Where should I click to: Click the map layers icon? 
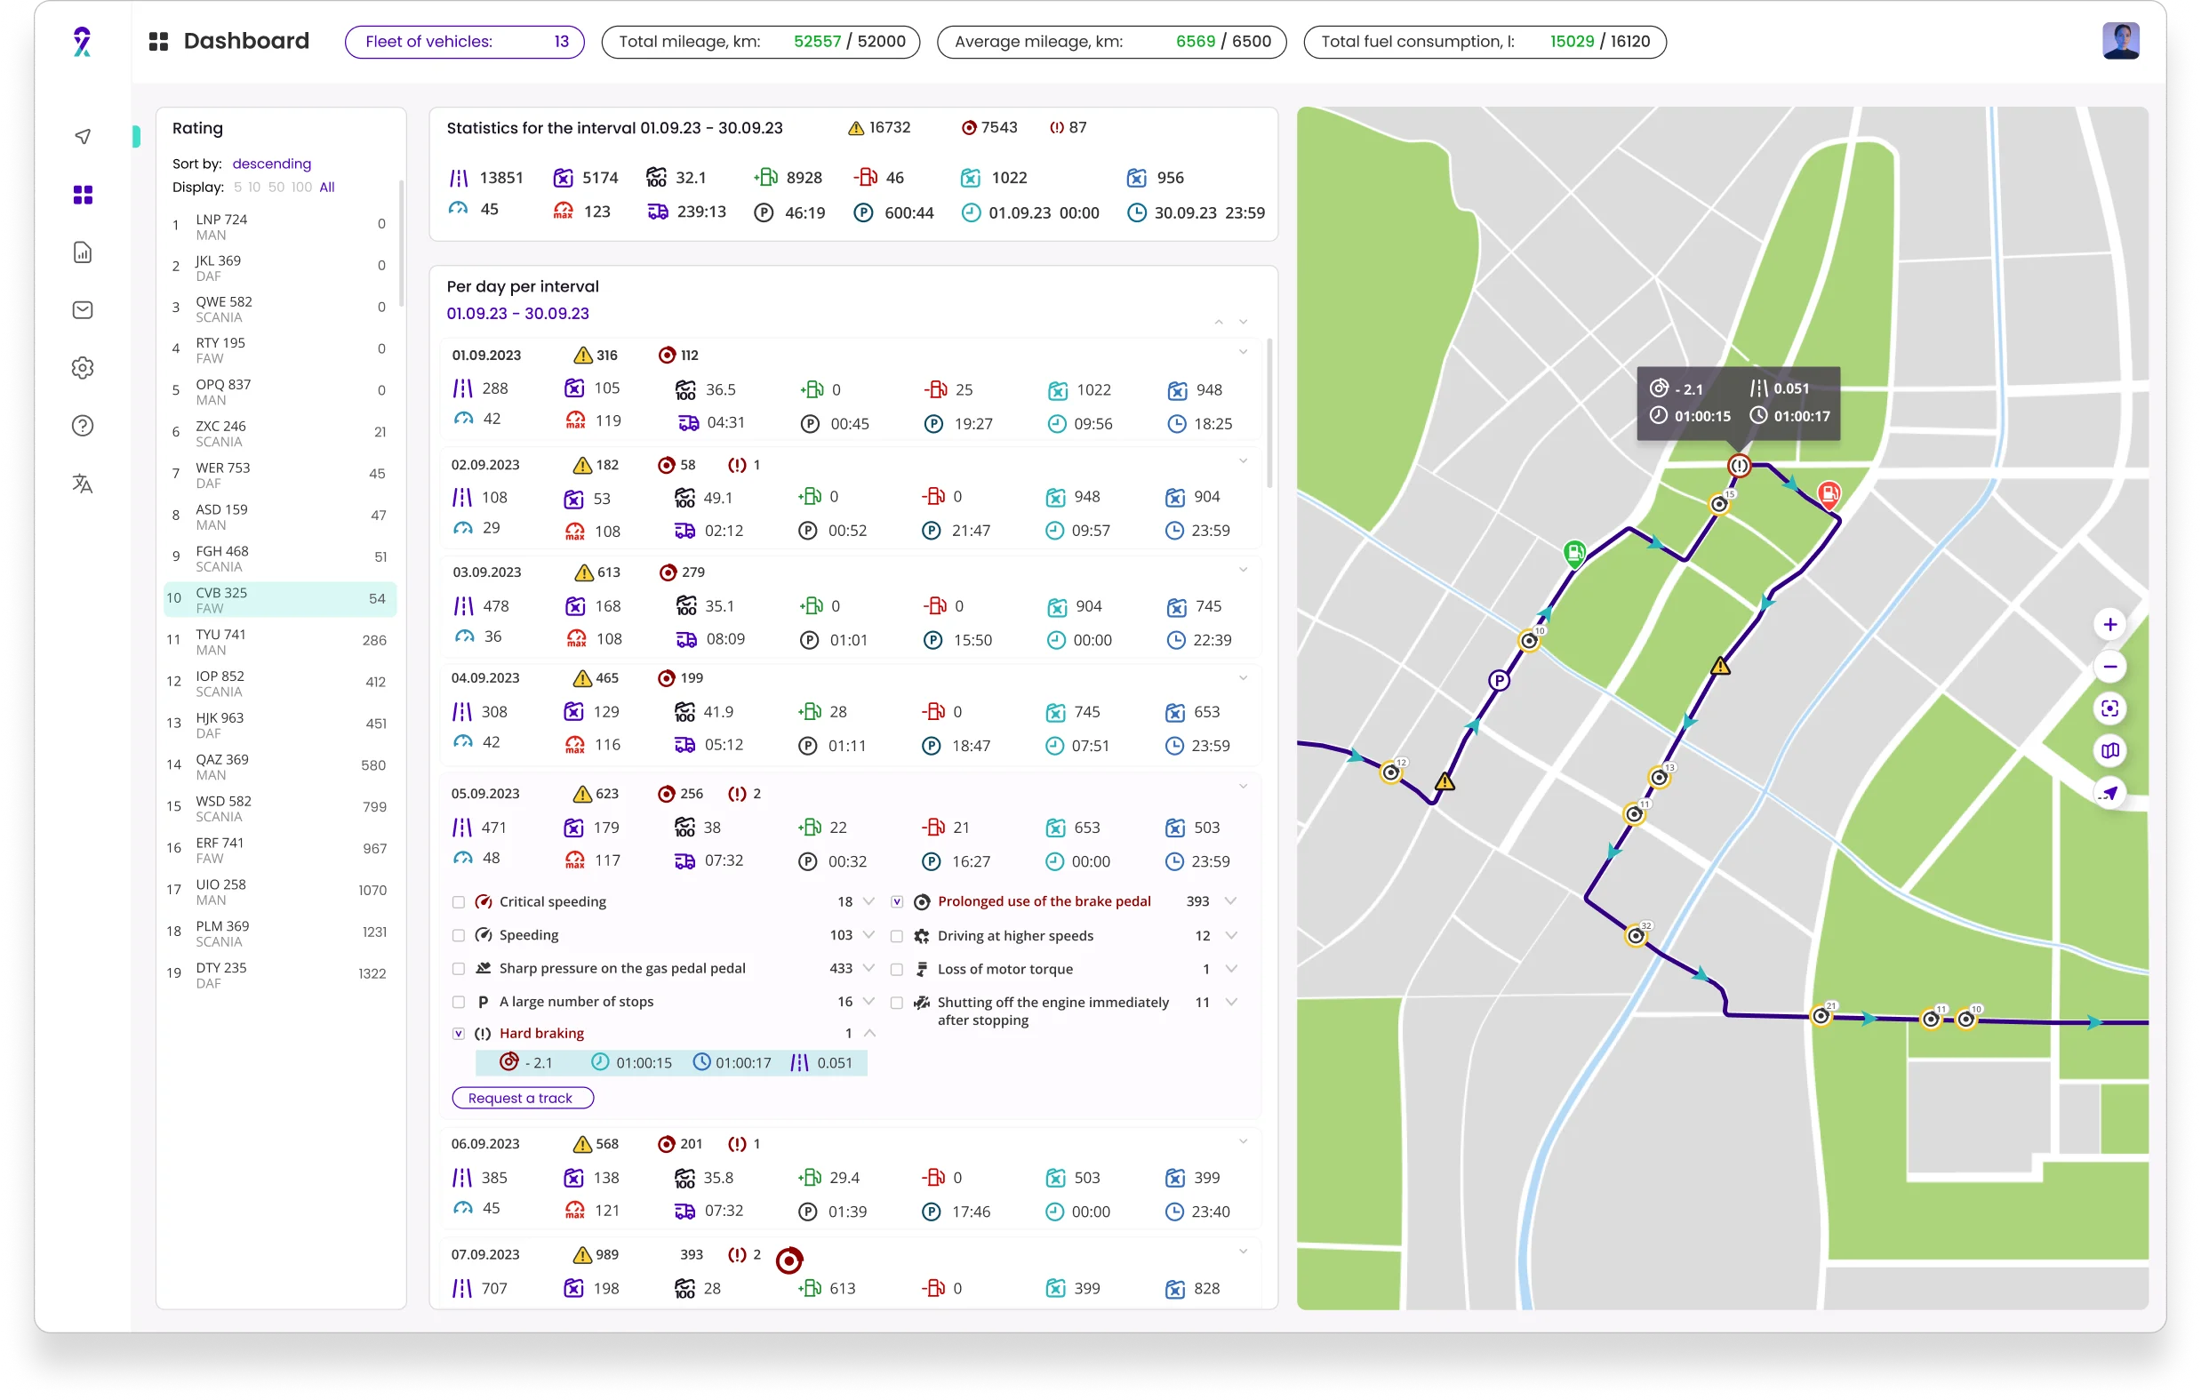2109,750
